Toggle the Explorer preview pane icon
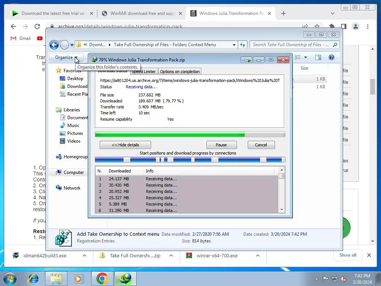The height and width of the screenshot is (286, 381). 318,57
